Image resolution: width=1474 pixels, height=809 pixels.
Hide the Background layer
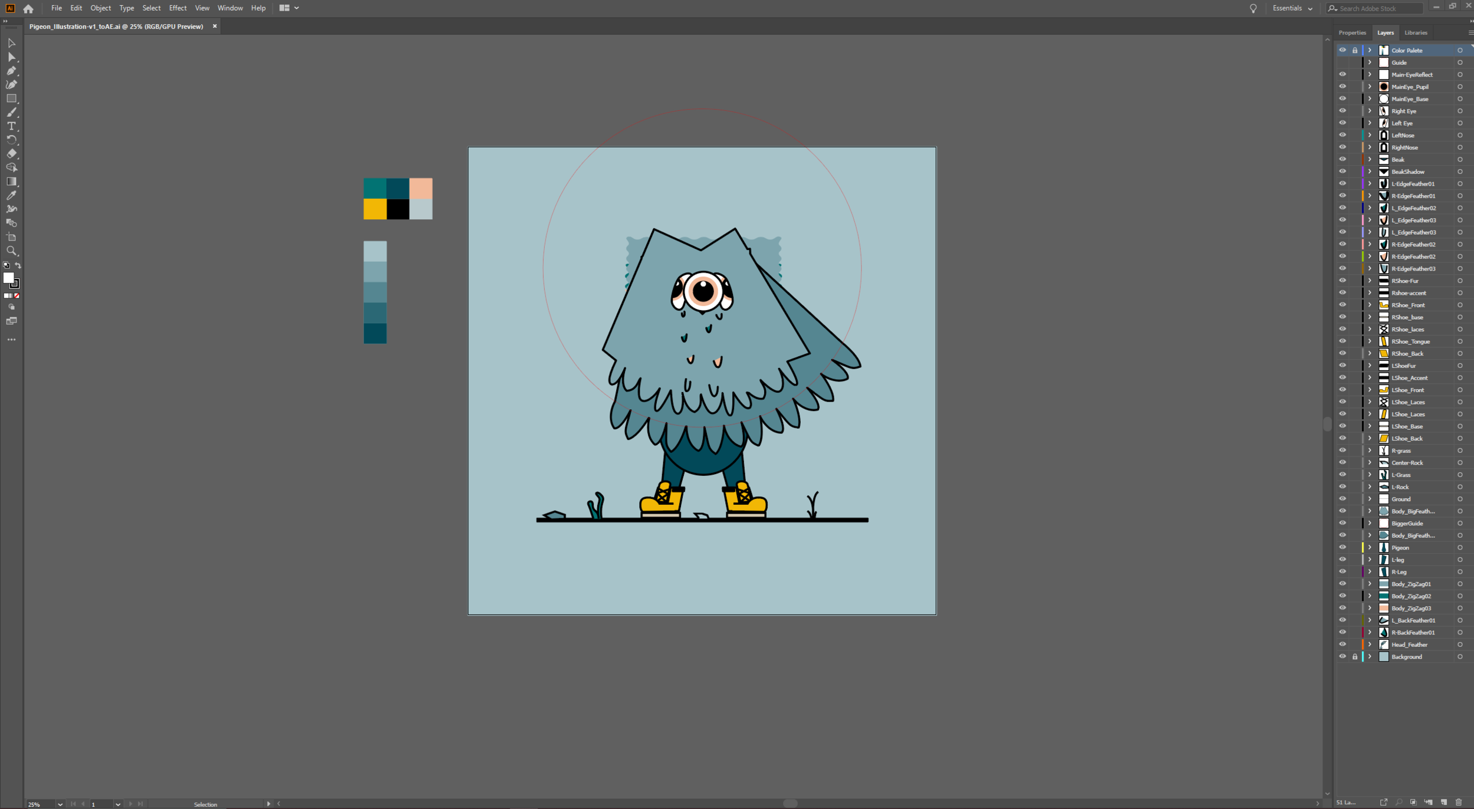[x=1343, y=656]
